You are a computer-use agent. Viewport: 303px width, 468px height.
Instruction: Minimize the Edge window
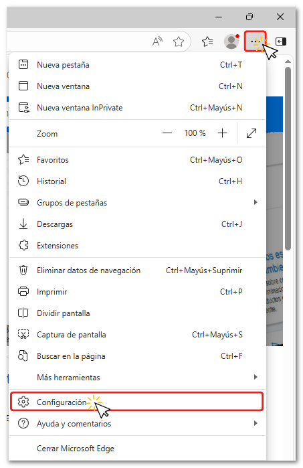219,17
